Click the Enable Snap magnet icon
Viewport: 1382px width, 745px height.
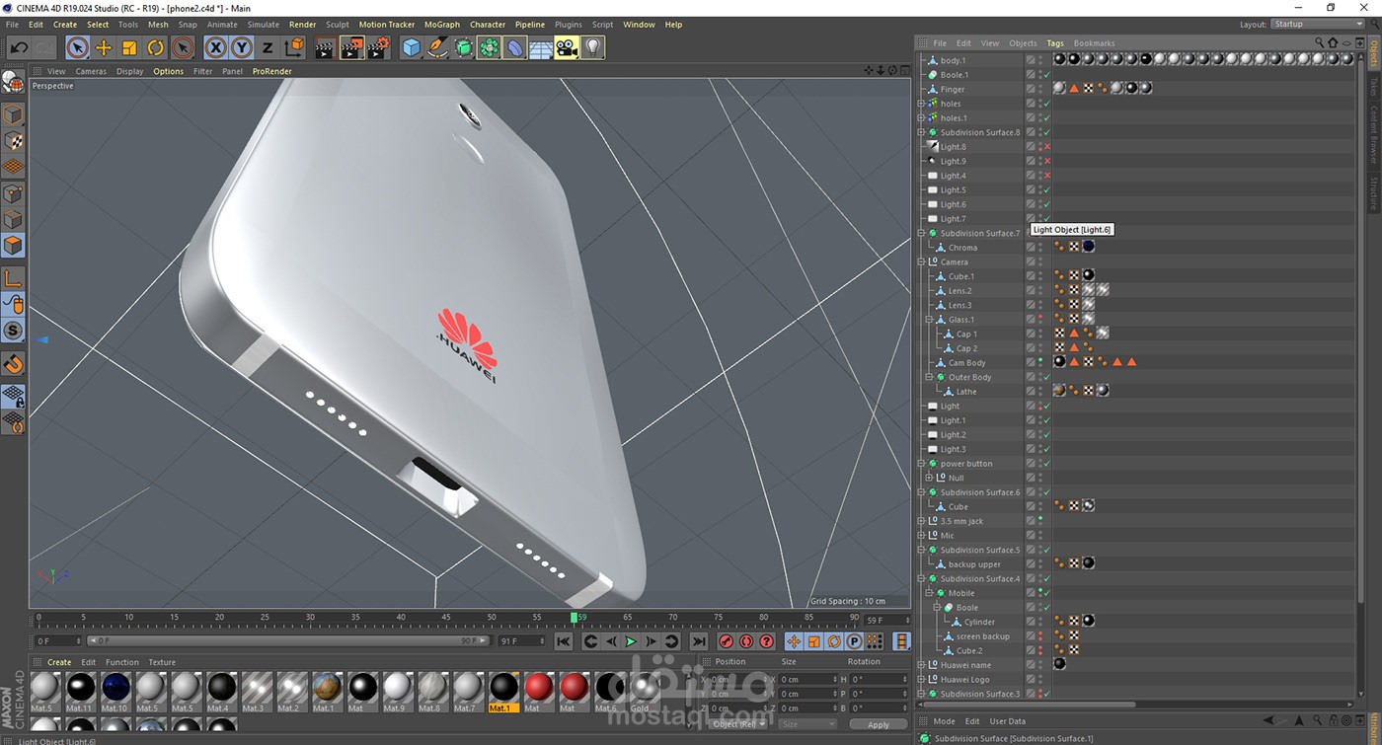click(13, 365)
